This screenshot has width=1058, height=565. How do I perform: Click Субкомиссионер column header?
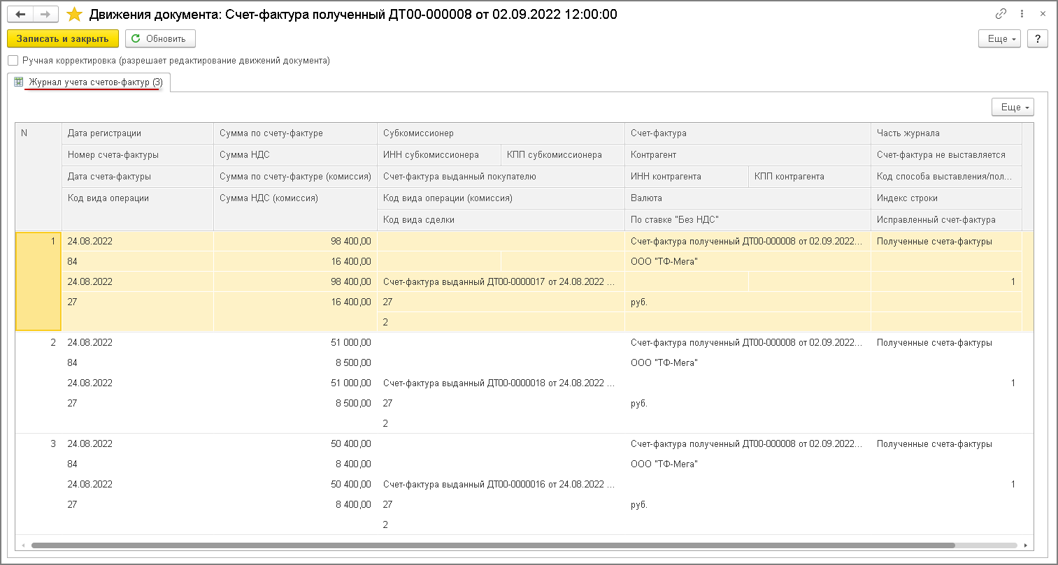click(501, 133)
